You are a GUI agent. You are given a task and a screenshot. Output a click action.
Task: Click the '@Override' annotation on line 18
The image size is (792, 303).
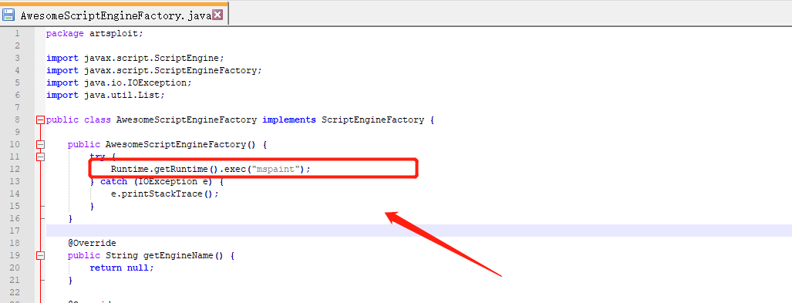coord(92,243)
